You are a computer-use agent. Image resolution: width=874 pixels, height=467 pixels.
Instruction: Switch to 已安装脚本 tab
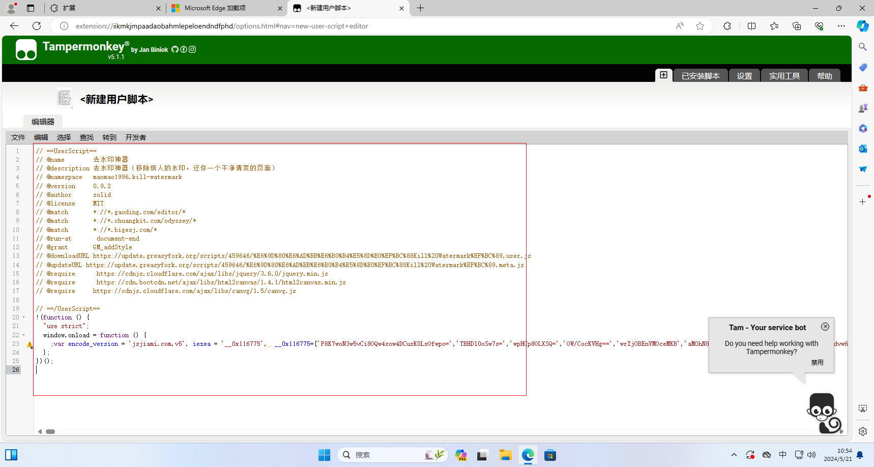(x=701, y=75)
